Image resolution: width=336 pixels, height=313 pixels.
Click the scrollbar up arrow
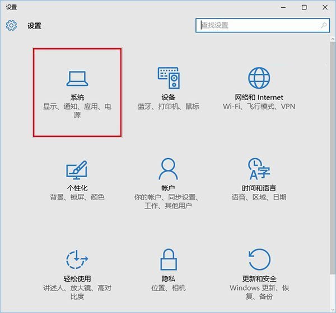(x=333, y=39)
